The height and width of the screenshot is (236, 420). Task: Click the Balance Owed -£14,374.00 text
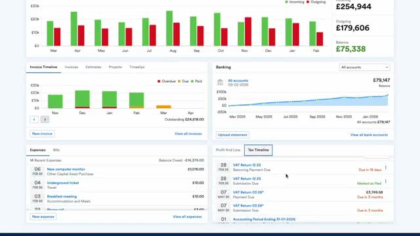click(x=181, y=160)
